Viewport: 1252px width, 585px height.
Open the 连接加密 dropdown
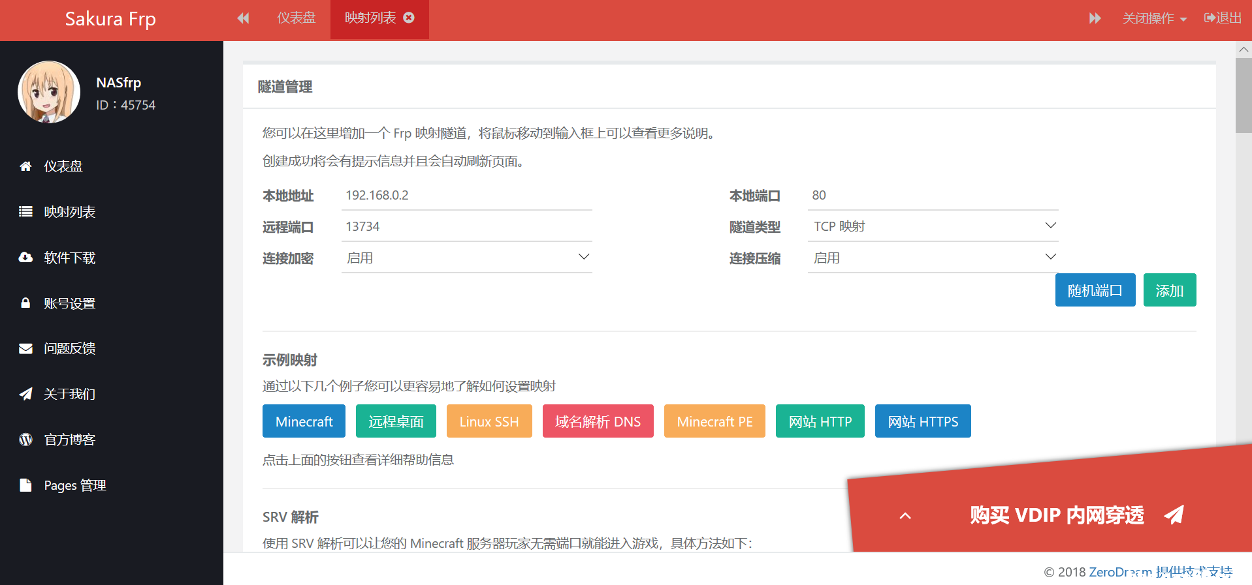(x=466, y=258)
